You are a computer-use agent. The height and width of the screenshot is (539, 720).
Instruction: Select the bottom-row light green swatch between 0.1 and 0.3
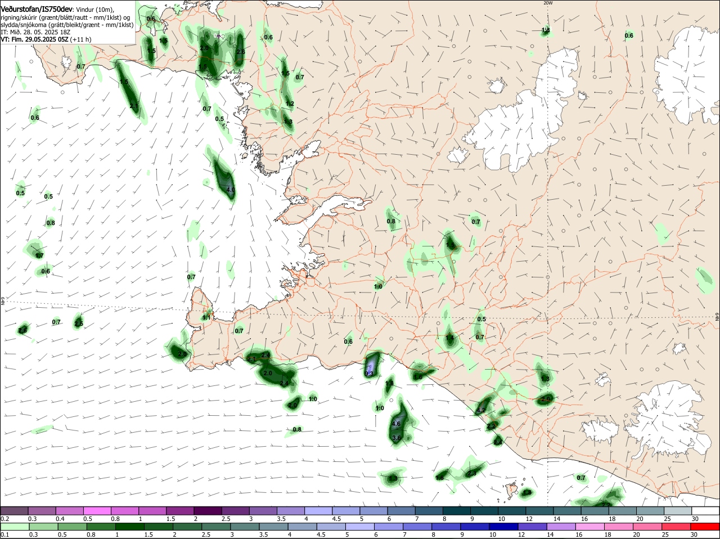pyautogui.click(x=14, y=527)
